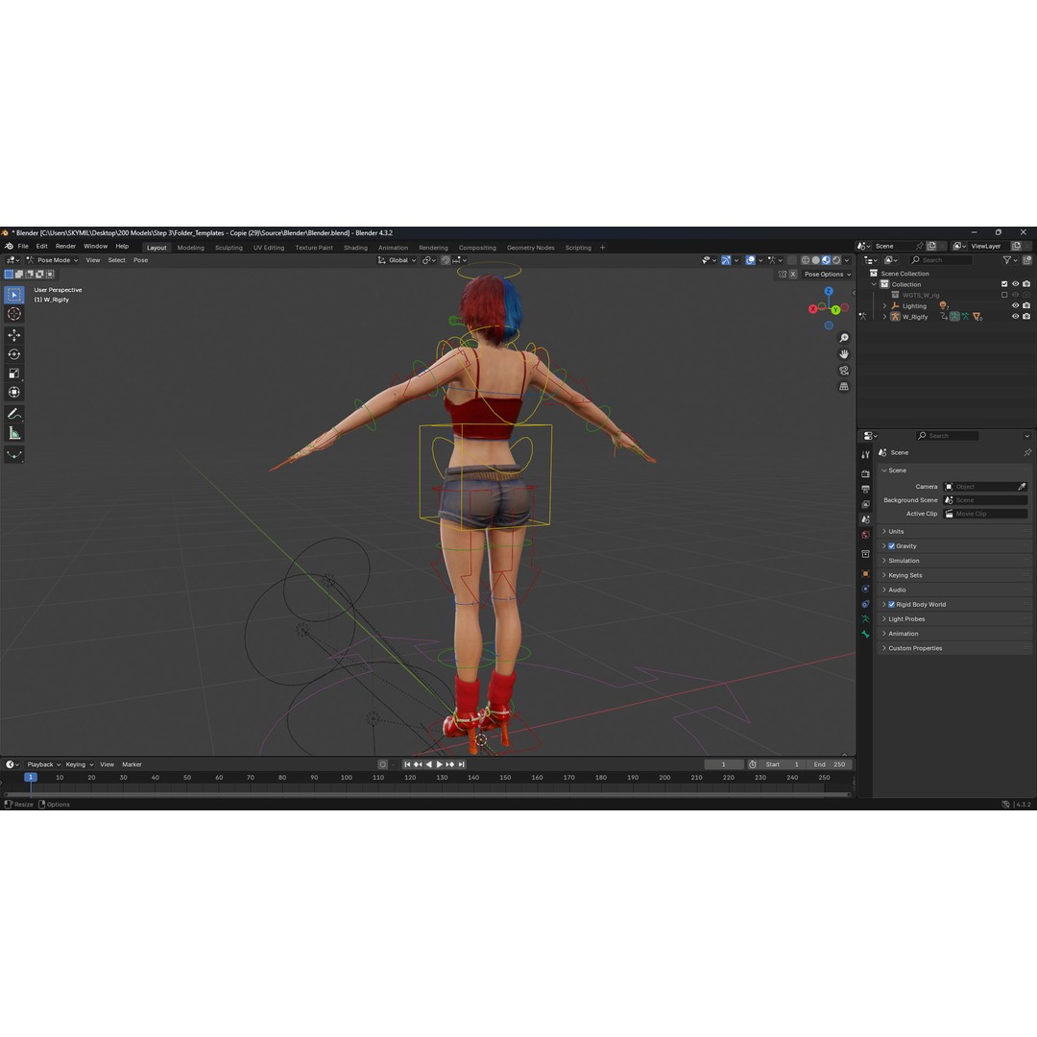The width and height of the screenshot is (1037, 1037).
Task: Toggle camera view icon in the viewport
Action: click(844, 371)
